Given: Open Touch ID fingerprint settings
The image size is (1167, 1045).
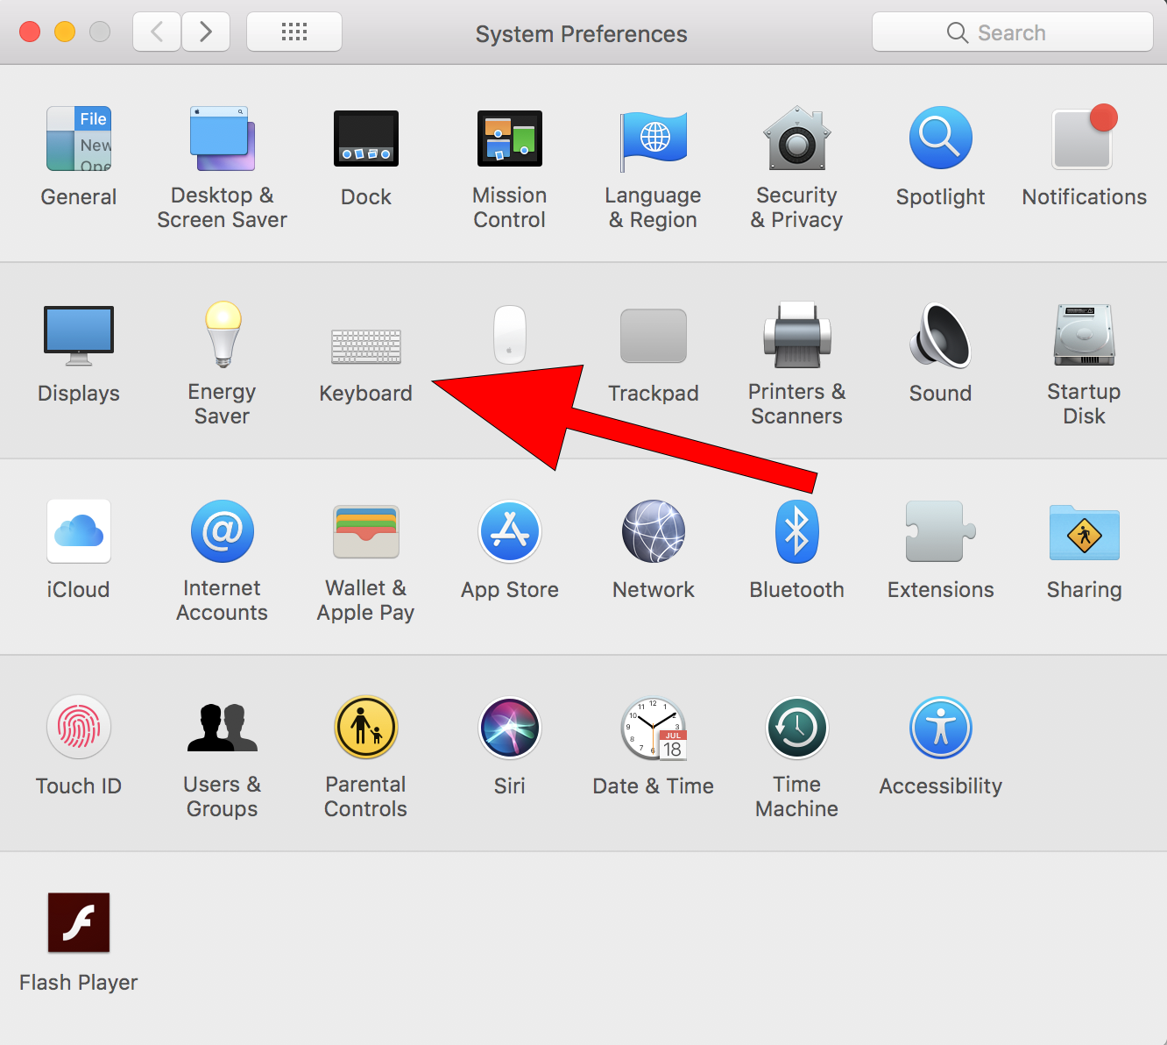Looking at the screenshot, I should tap(79, 729).
